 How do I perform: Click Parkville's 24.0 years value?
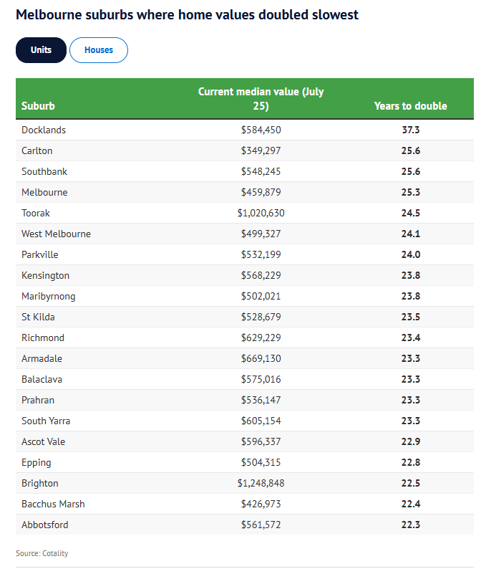point(410,255)
